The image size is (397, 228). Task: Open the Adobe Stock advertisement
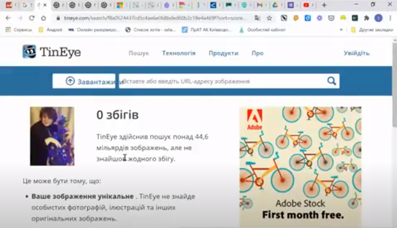point(301,167)
